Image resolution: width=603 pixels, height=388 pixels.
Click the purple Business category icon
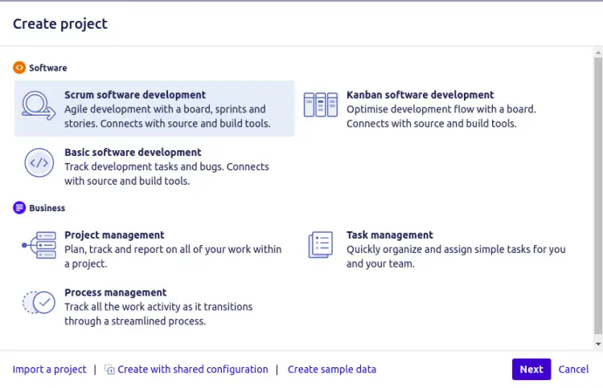click(19, 208)
